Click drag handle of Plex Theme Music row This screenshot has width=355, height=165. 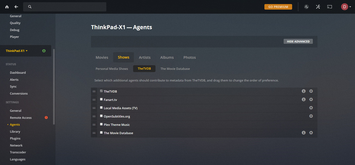pos(94,125)
